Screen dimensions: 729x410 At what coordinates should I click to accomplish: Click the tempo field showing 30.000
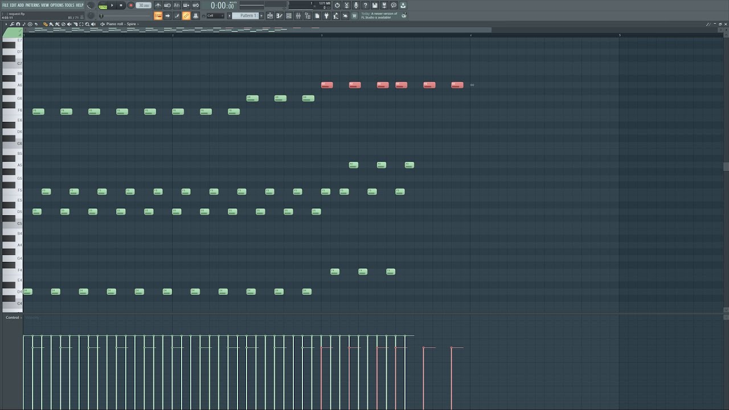[144, 5]
